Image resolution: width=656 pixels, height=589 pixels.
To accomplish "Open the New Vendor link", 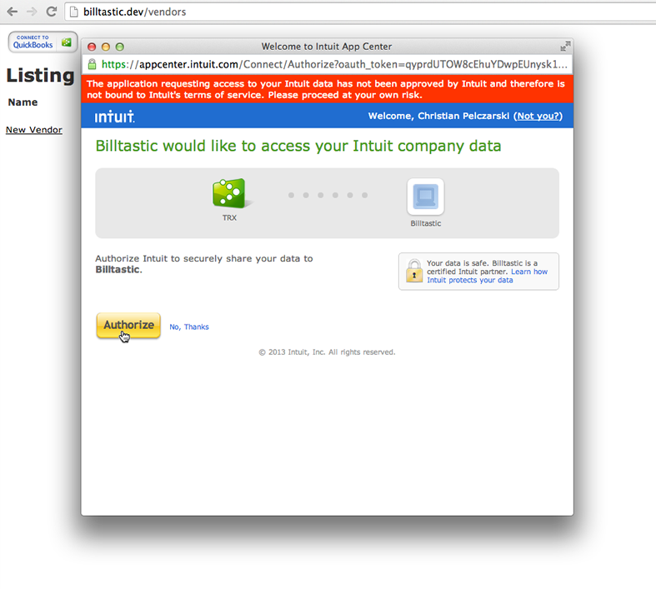I will click(x=34, y=130).
